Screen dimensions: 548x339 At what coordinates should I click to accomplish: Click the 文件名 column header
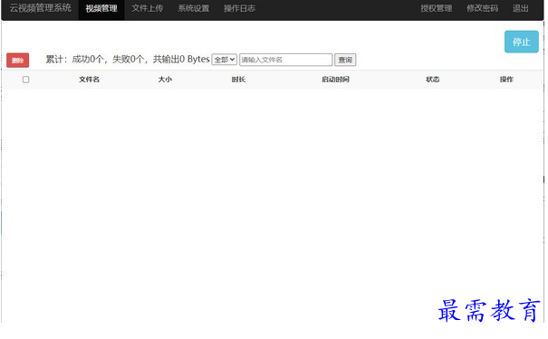coord(89,80)
